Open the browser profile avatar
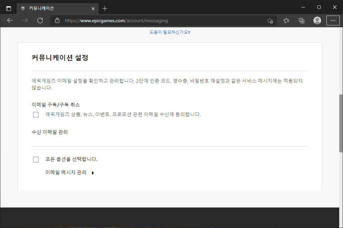Viewport: 343px width, 228px height. (x=317, y=21)
